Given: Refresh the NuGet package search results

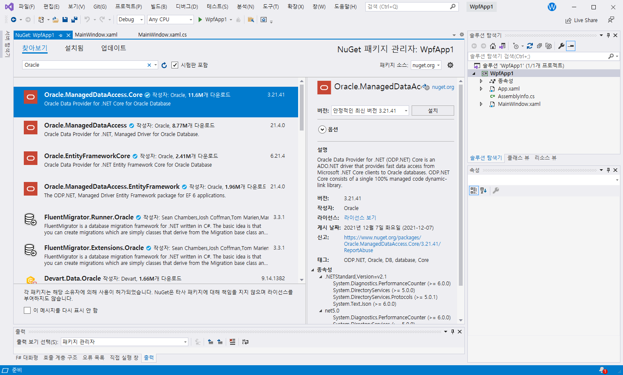Looking at the screenshot, I should coord(164,65).
